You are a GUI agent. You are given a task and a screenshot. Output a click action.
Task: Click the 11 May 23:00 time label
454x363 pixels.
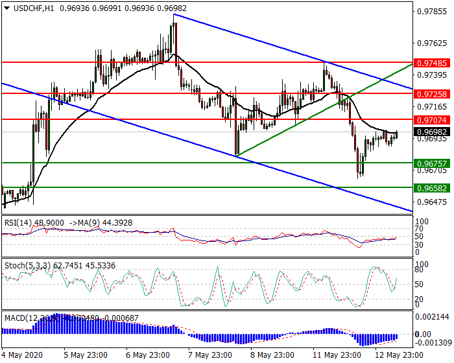click(337, 355)
